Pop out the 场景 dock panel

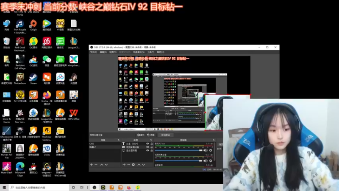[119, 140]
